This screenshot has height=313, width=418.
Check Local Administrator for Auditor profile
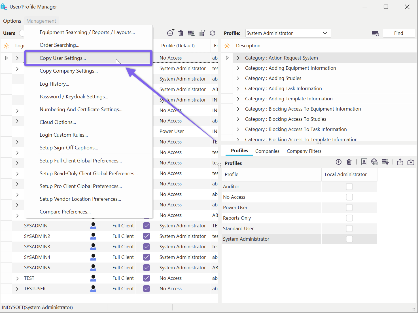[x=349, y=187]
